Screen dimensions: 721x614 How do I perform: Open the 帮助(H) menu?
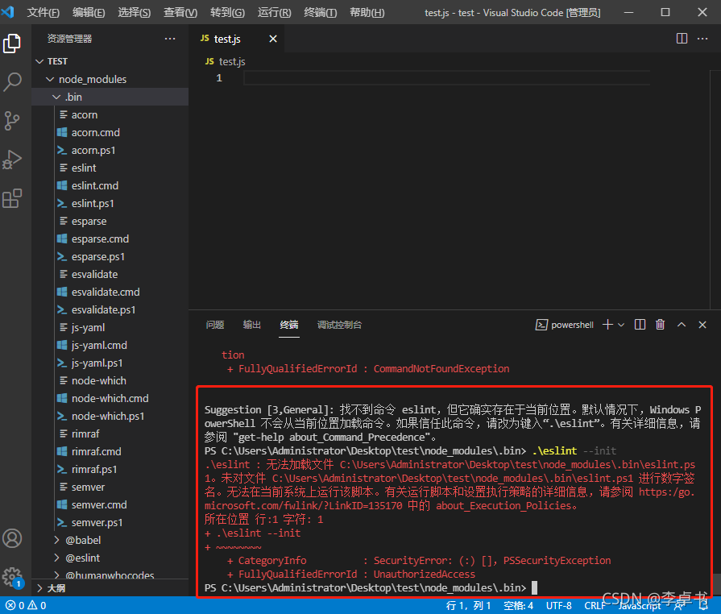(x=367, y=12)
